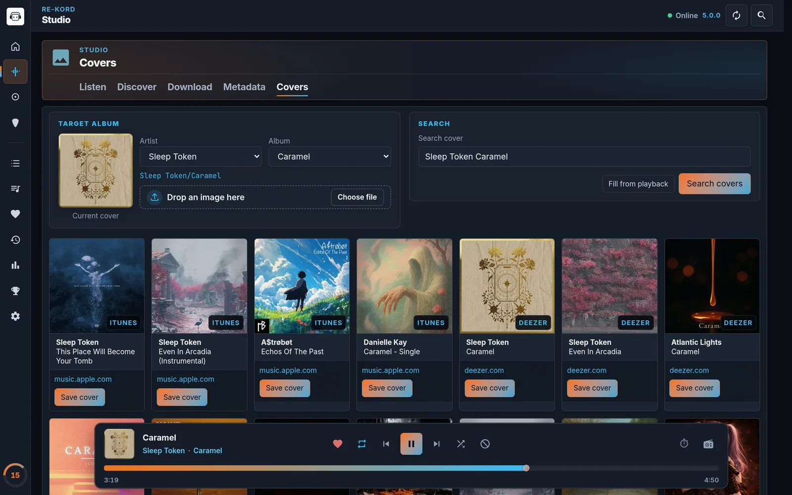Skip to next track
Screen dimensions: 792x495
[x=437, y=444]
